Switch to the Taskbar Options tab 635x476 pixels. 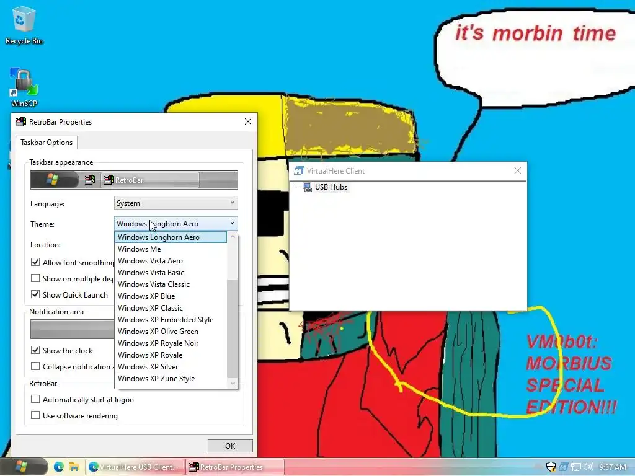click(x=47, y=143)
